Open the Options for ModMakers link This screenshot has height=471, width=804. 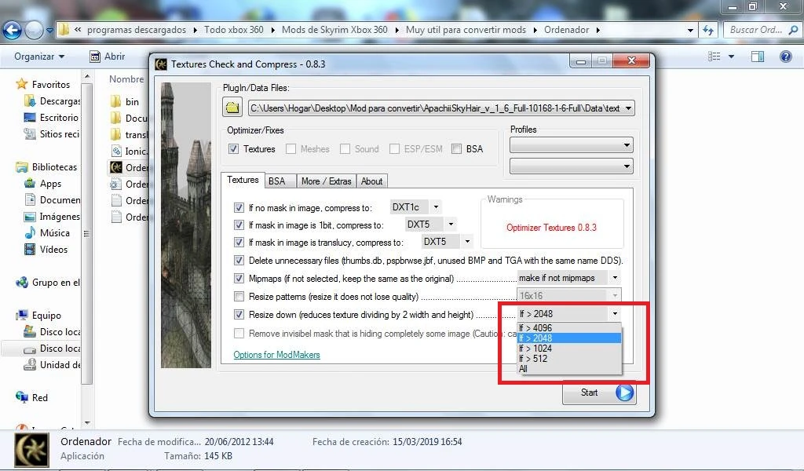(x=276, y=355)
